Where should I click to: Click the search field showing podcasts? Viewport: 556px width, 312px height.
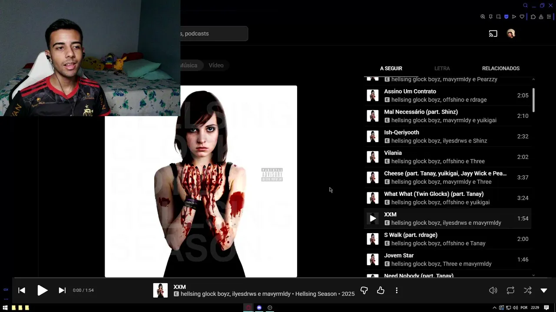[214, 33]
